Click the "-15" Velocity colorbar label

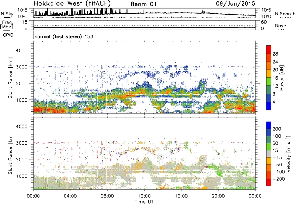(x=277, y=158)
